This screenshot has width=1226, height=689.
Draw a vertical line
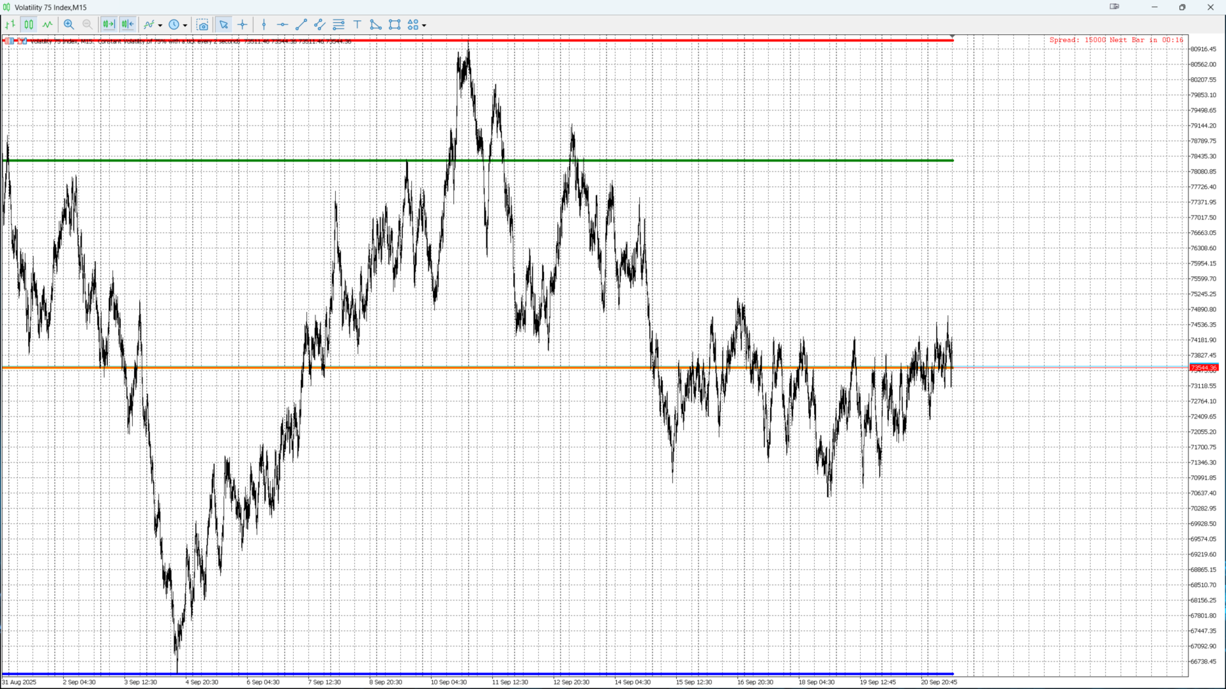coord(264,25)
